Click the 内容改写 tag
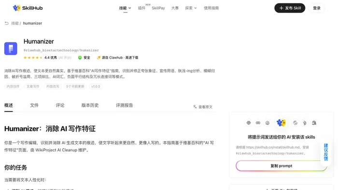The image size is (338, 190). click(x=53, y=87)
